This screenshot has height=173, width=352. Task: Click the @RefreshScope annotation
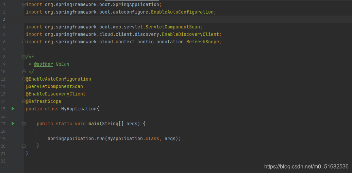coord(43,101)
